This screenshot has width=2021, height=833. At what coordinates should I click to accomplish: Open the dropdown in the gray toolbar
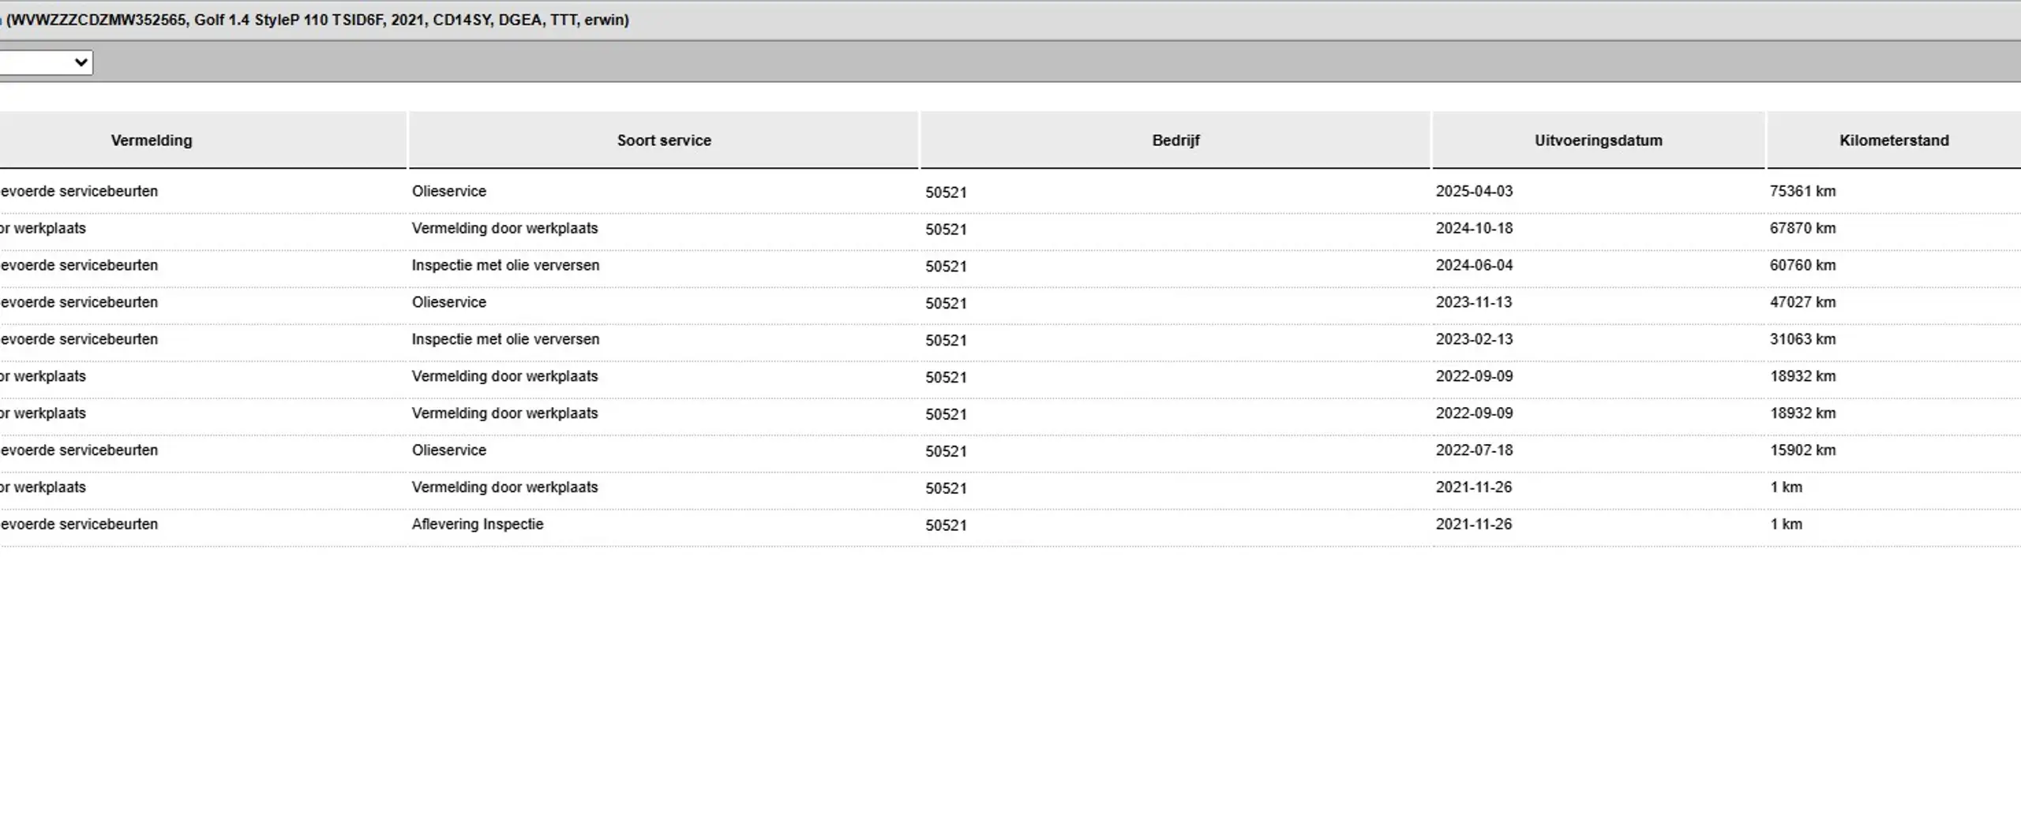46,62
